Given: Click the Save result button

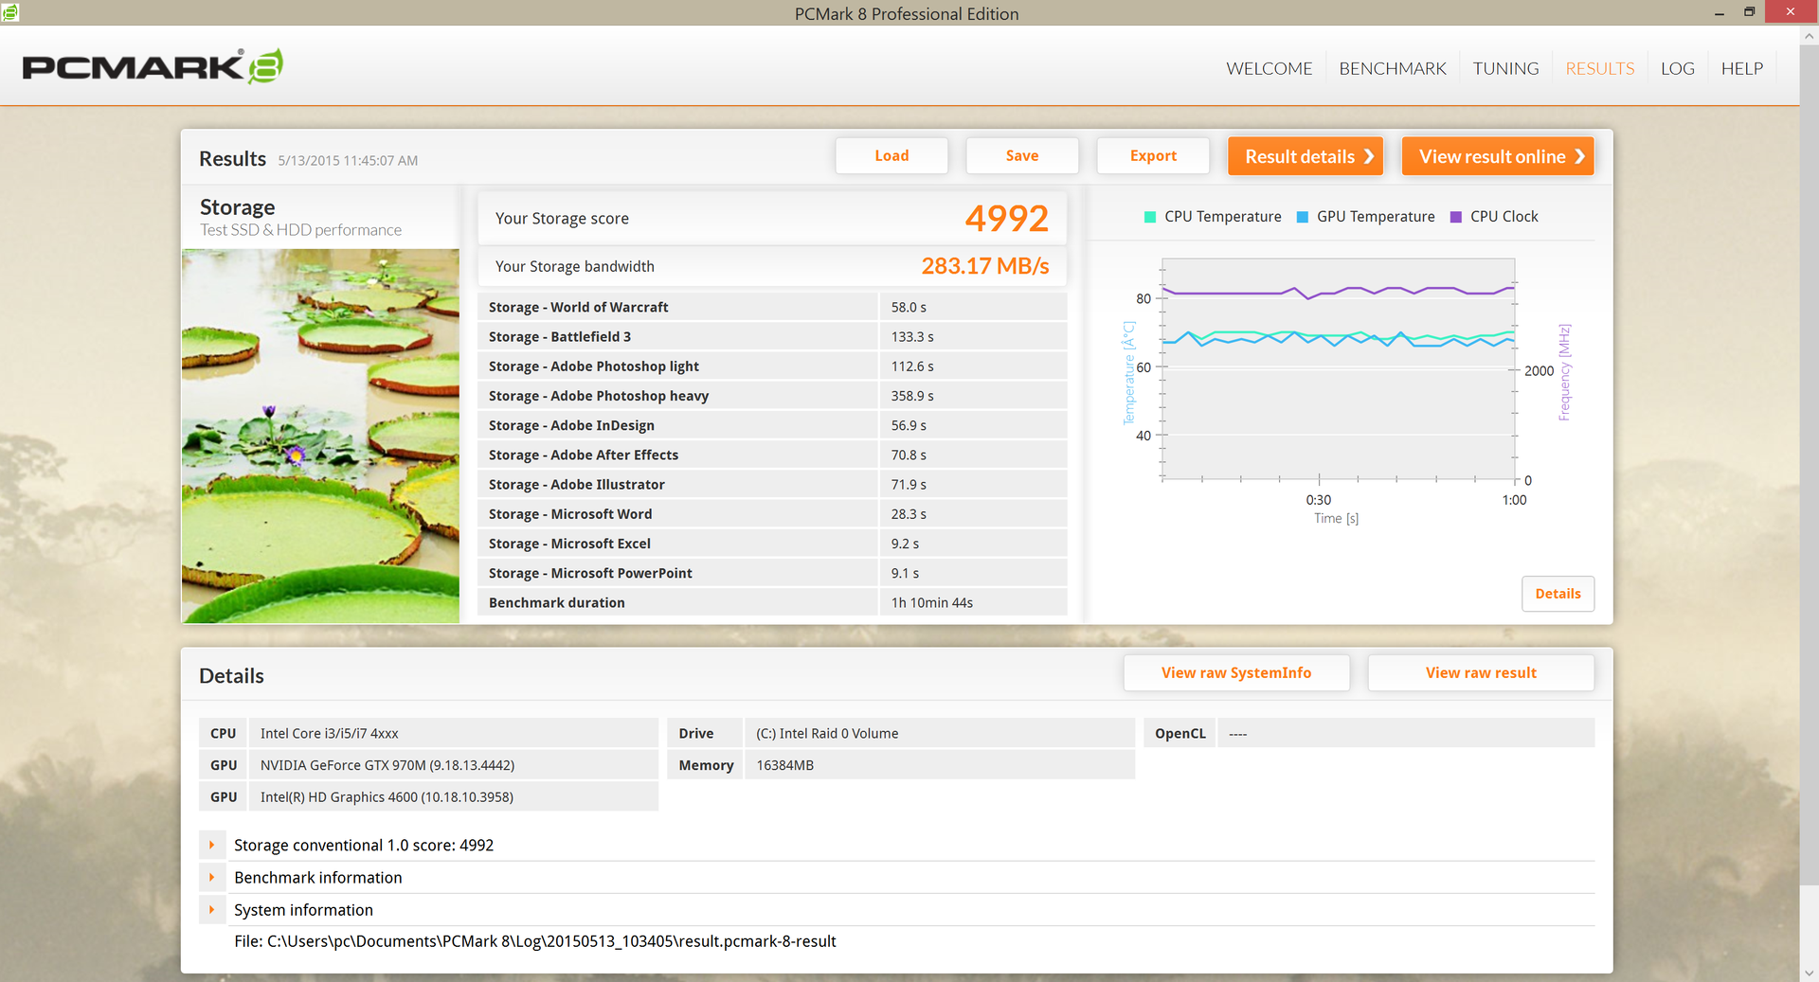Looking at the screenshot, I should pos(1022,155).
